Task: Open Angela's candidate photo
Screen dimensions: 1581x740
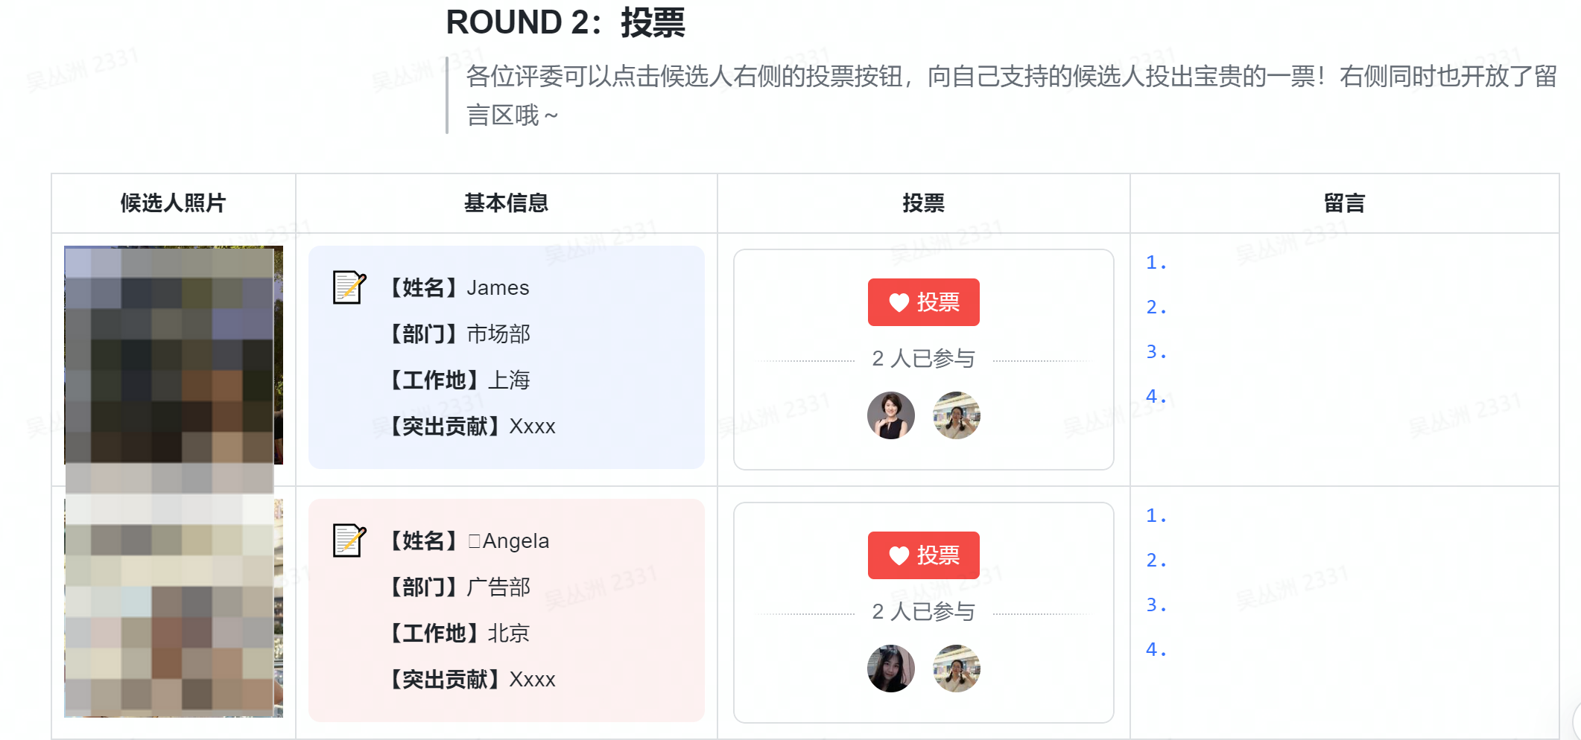Action: pyautogui.click(x=173, y=607)
